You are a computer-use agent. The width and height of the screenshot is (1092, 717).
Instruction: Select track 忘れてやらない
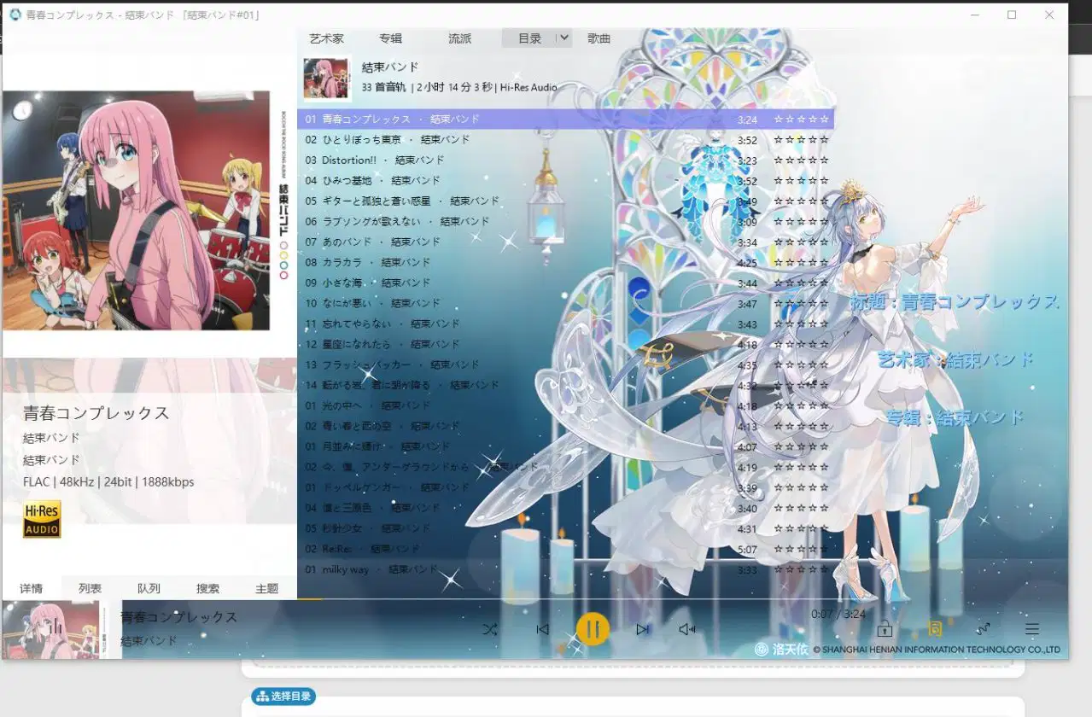tap(565, 324)
